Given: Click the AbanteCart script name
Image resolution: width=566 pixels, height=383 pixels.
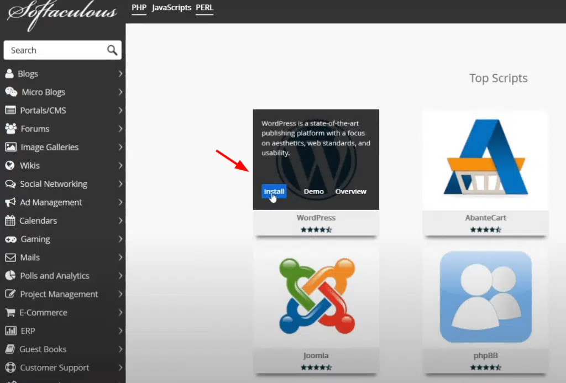Looking at the screenshot, I should coord(485,218).
